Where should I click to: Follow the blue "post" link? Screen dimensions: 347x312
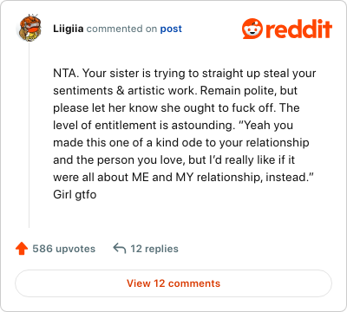point(171,29)
